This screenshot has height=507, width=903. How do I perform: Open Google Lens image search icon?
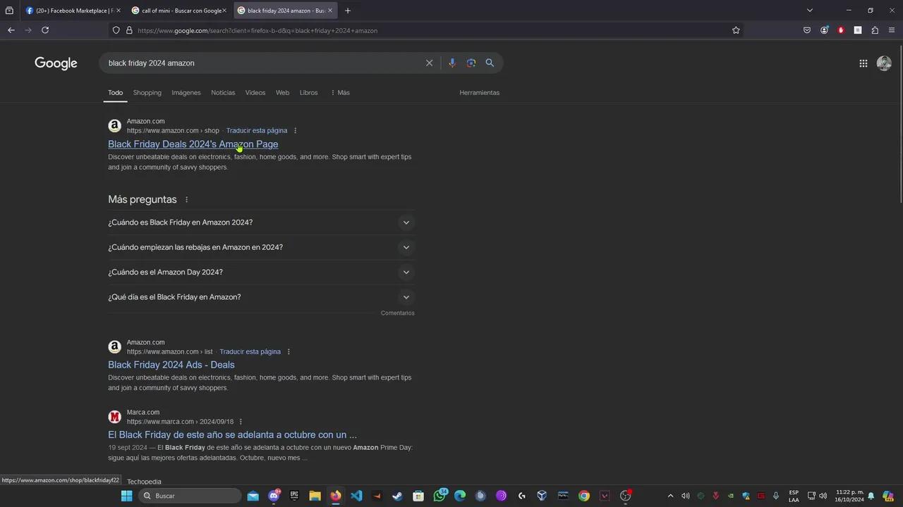(x=471, y=63)
